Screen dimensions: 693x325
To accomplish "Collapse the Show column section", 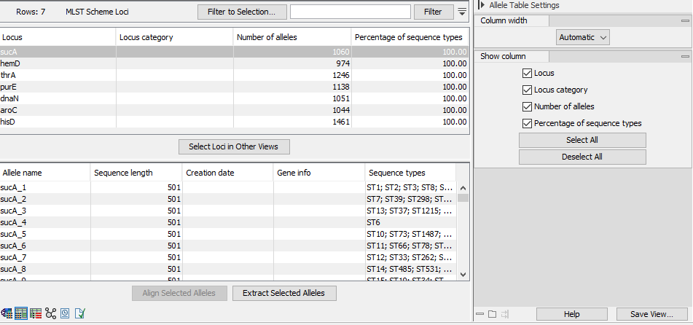I will (x=684, y=57).
